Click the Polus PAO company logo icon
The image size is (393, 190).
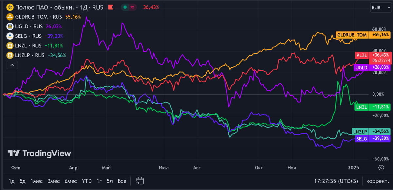click(x=10, y=7)
